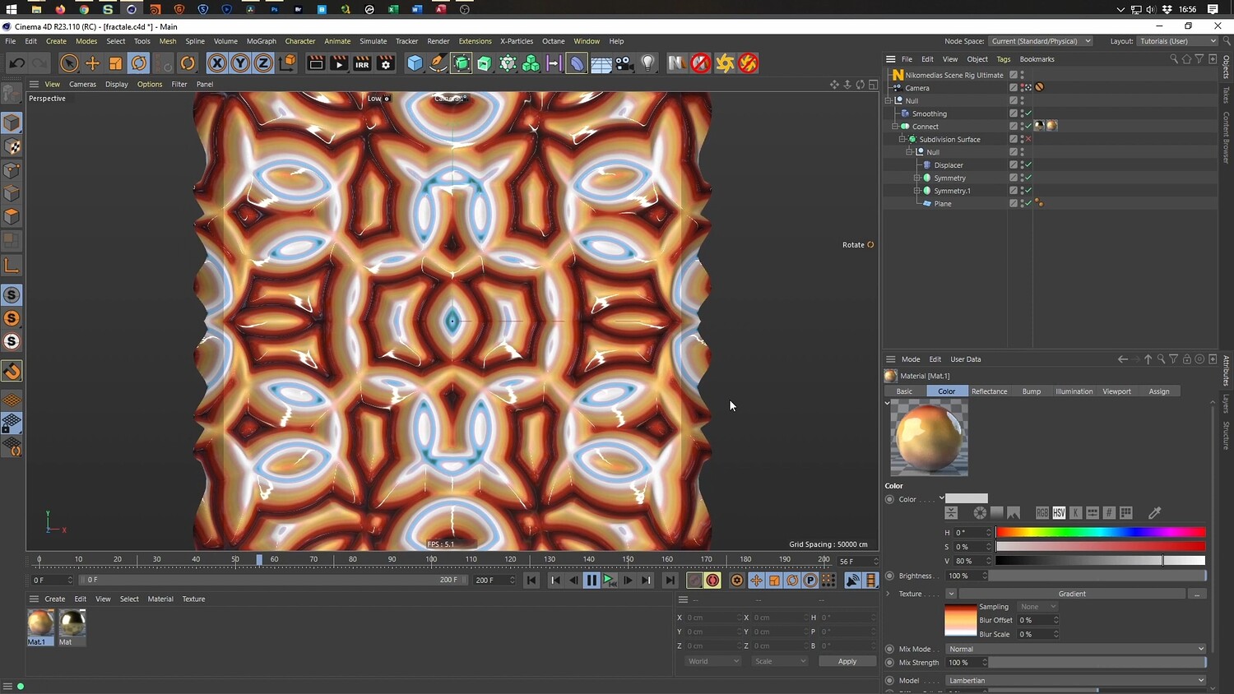Click the eyedropper color picker icon
Image resolution: width=1234 pixels, height=694 pixels.
1155,513
